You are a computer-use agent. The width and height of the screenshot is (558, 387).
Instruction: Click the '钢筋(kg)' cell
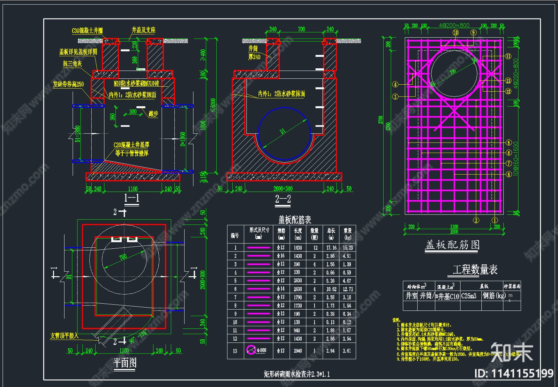point(494,296)
